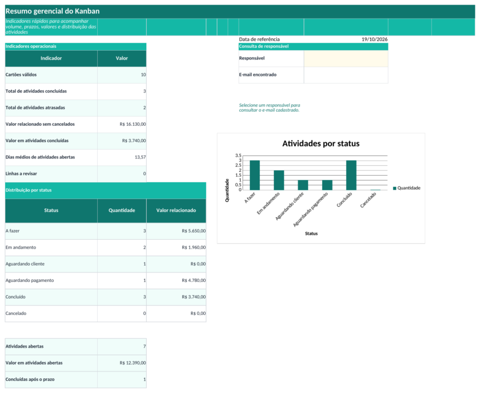Click the 'Cartões válidos' label
Image resolution: width=480 pixels, height=393 pixels.
pyautogui.click(x=21, y=75)
